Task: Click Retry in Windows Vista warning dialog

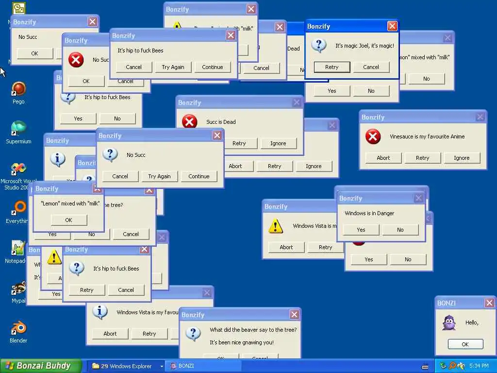Action: (326, 247)
